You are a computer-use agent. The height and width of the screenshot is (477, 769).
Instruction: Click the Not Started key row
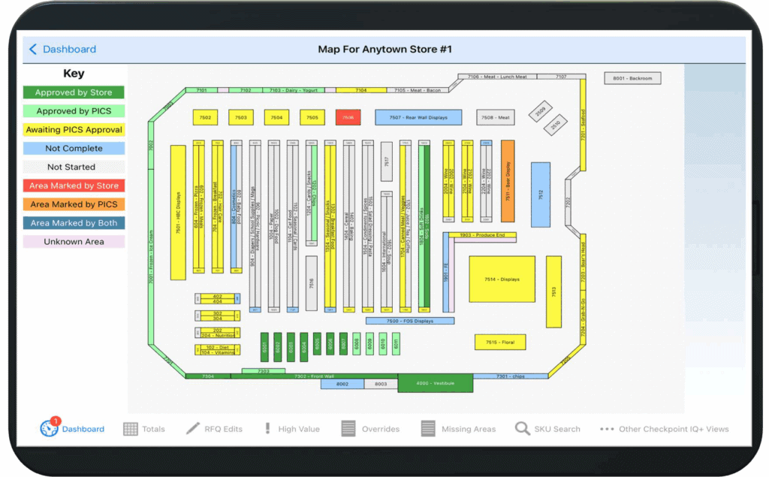(73, 167)
